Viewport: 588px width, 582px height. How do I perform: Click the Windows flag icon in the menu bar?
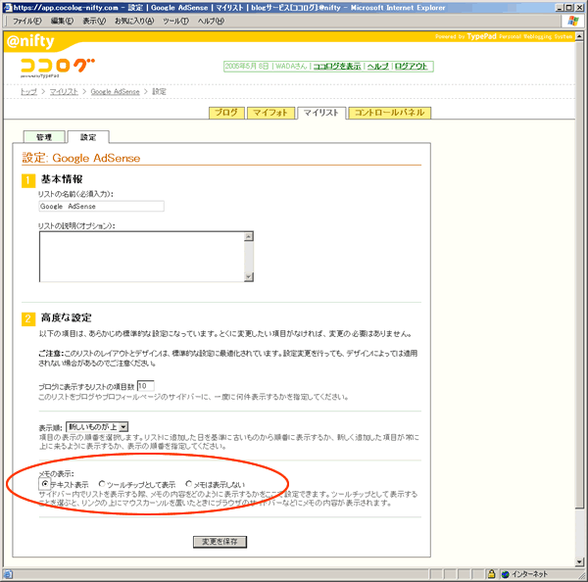tap(571, 21)
